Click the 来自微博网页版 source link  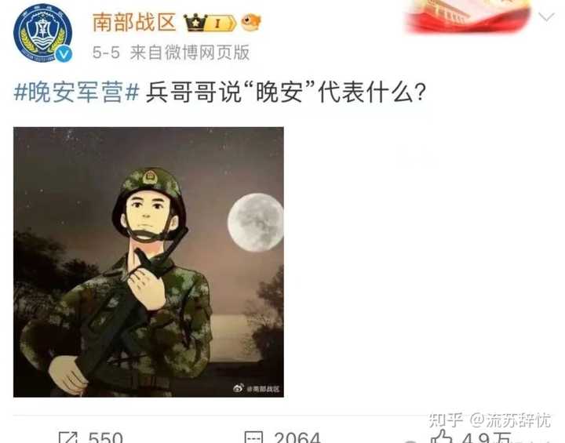190,53
